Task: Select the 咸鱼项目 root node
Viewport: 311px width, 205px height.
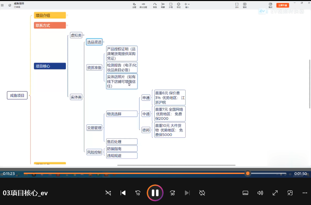Action: [17, 95]
